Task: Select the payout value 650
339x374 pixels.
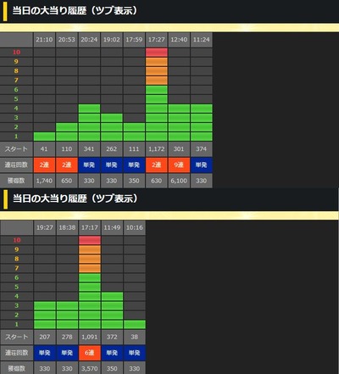Action: coord(67,181)
